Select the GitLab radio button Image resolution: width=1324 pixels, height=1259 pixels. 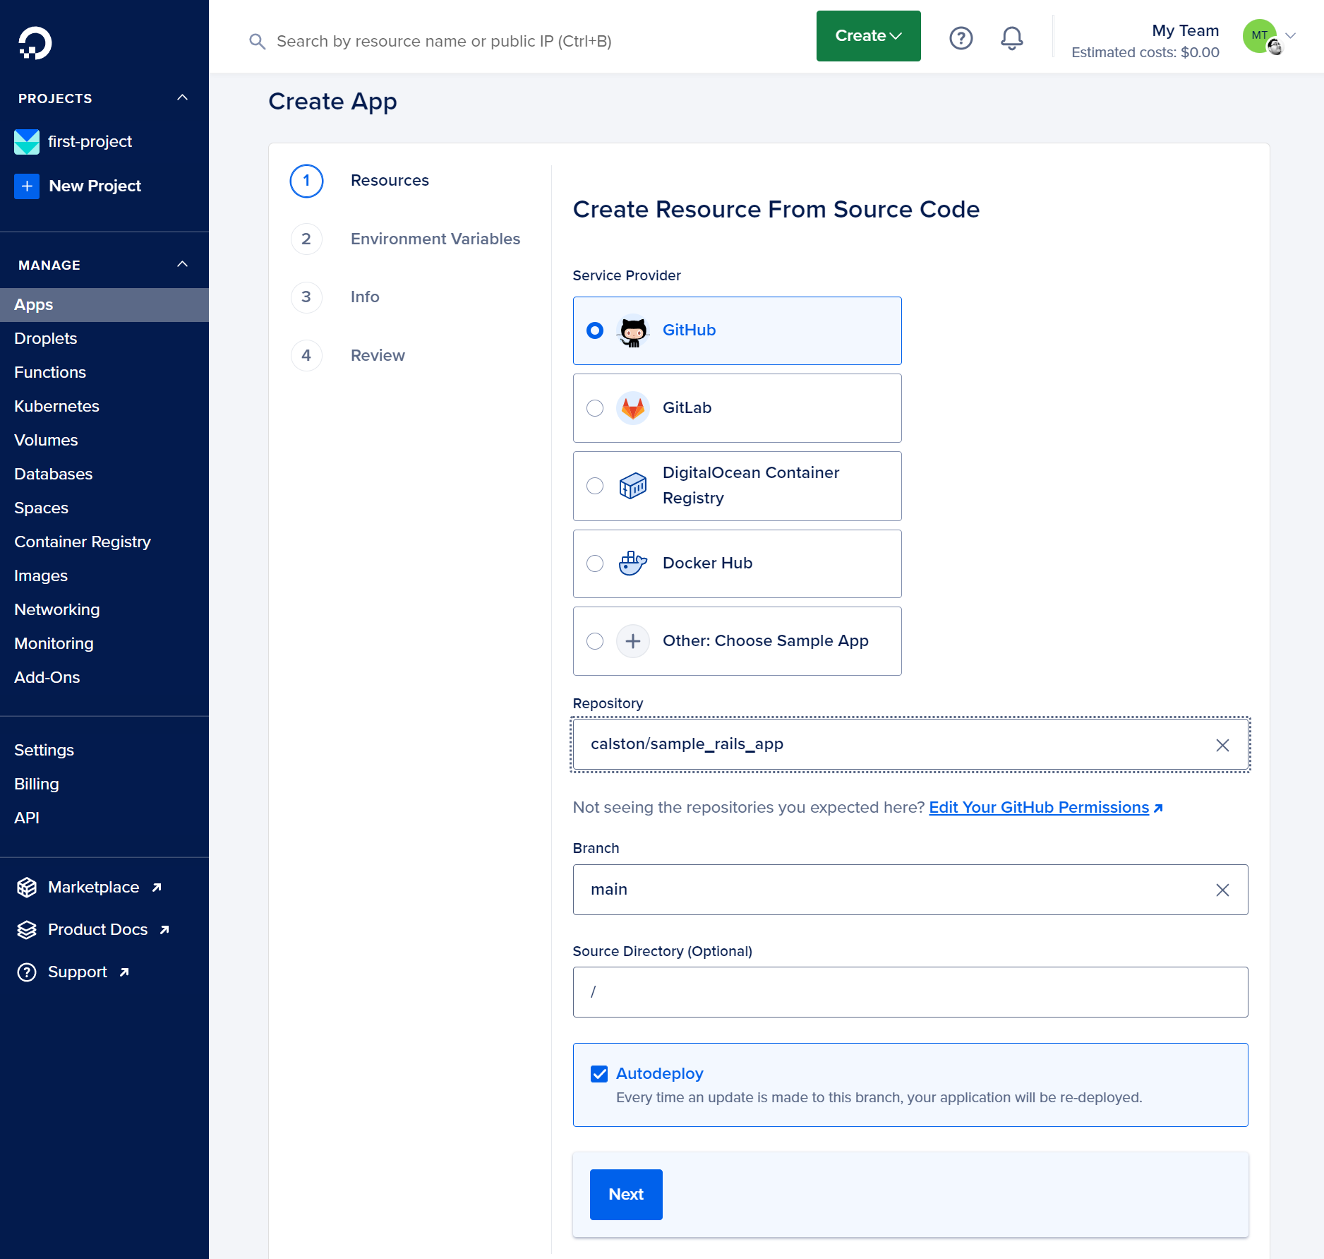tap(595, 408)
